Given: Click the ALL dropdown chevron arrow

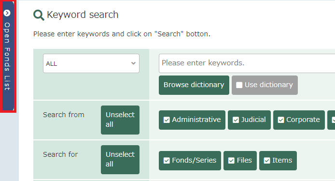Looking at the screenshot, I should coord(133,63).
